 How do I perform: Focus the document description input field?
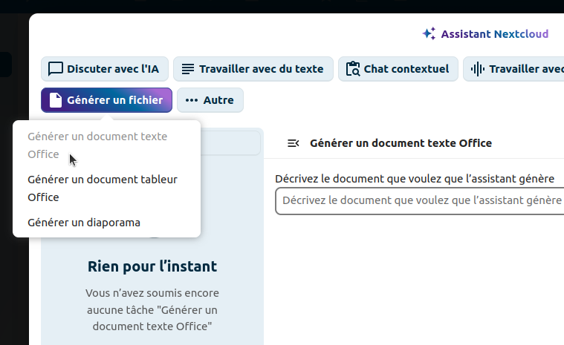click(x=419, y=200)
